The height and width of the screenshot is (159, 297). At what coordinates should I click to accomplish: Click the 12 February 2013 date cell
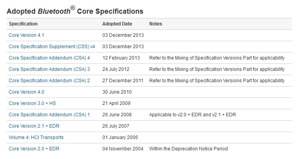click(x=121, y=58)
